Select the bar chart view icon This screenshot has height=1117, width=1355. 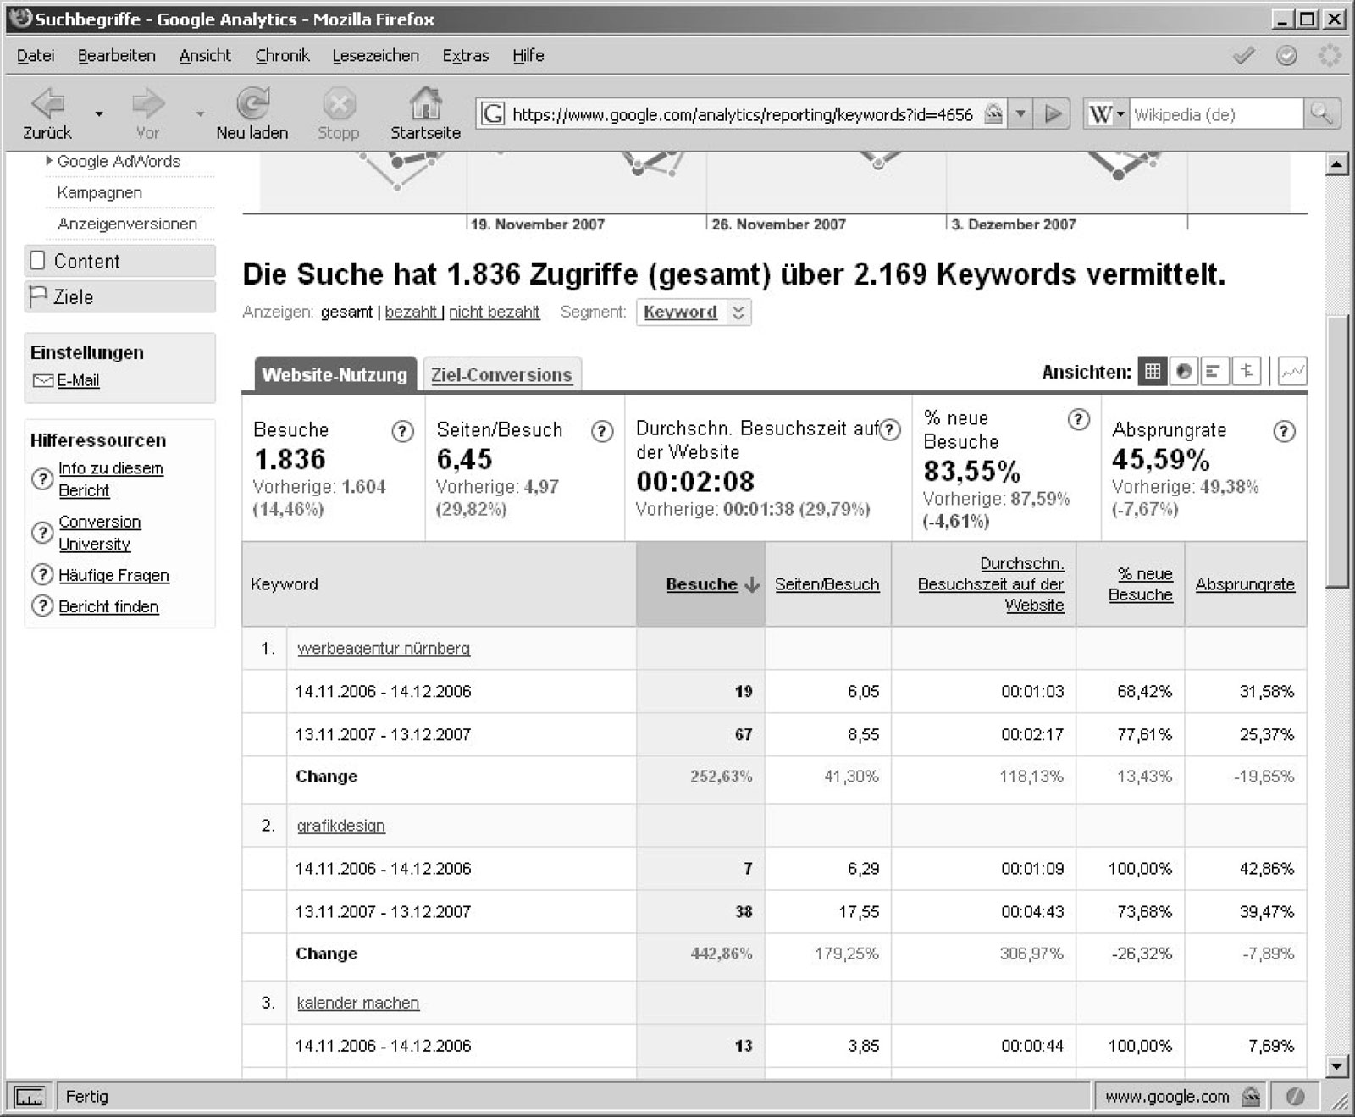pos(1214,371)
